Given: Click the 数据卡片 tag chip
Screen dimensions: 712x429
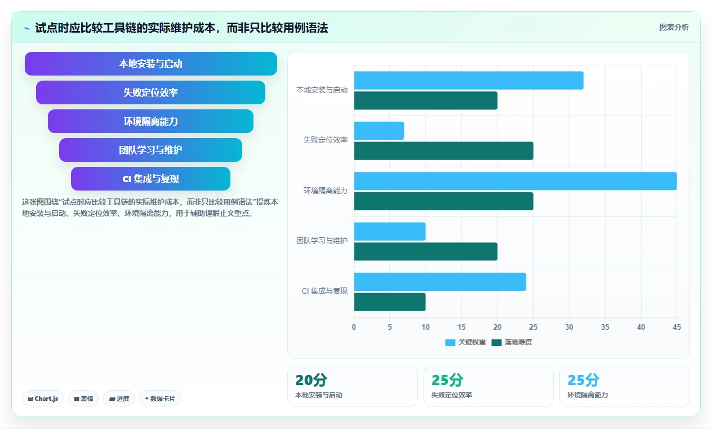Looking at the screenshot, I should 160,399.
